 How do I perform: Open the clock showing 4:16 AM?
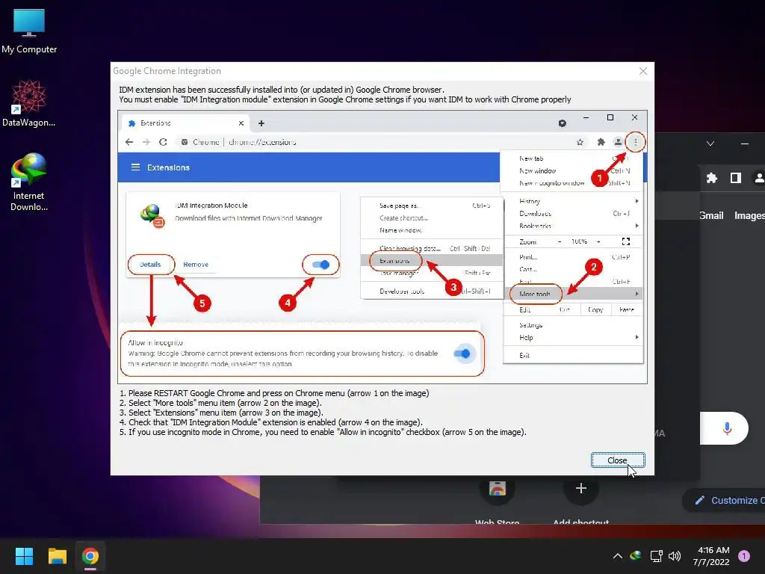pyautogui.click(x=711, y=556)
